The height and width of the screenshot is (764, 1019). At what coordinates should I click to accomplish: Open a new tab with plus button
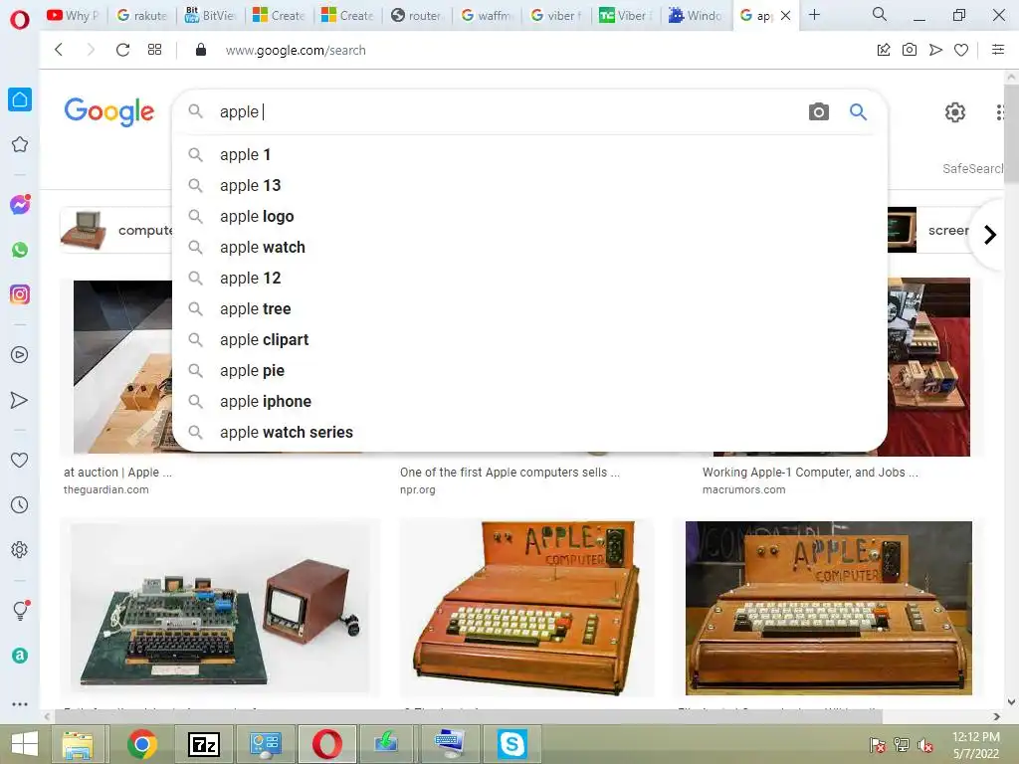pos(814,14)
